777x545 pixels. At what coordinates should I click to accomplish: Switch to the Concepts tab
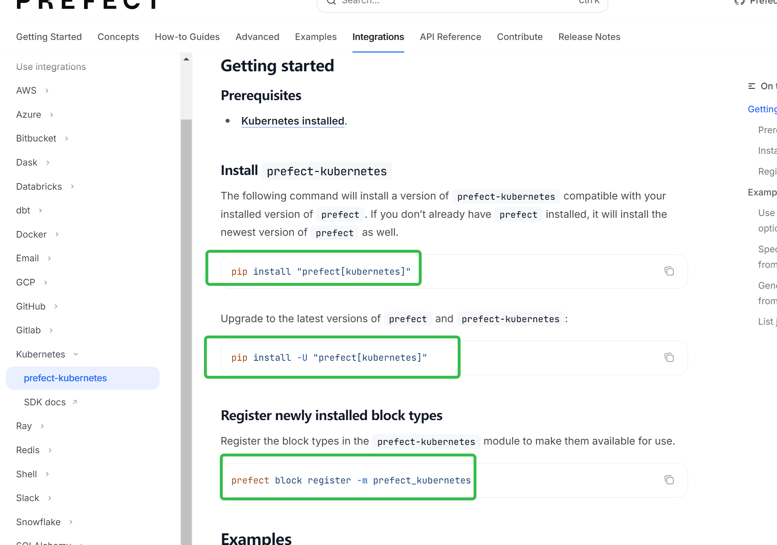[118, 37]
